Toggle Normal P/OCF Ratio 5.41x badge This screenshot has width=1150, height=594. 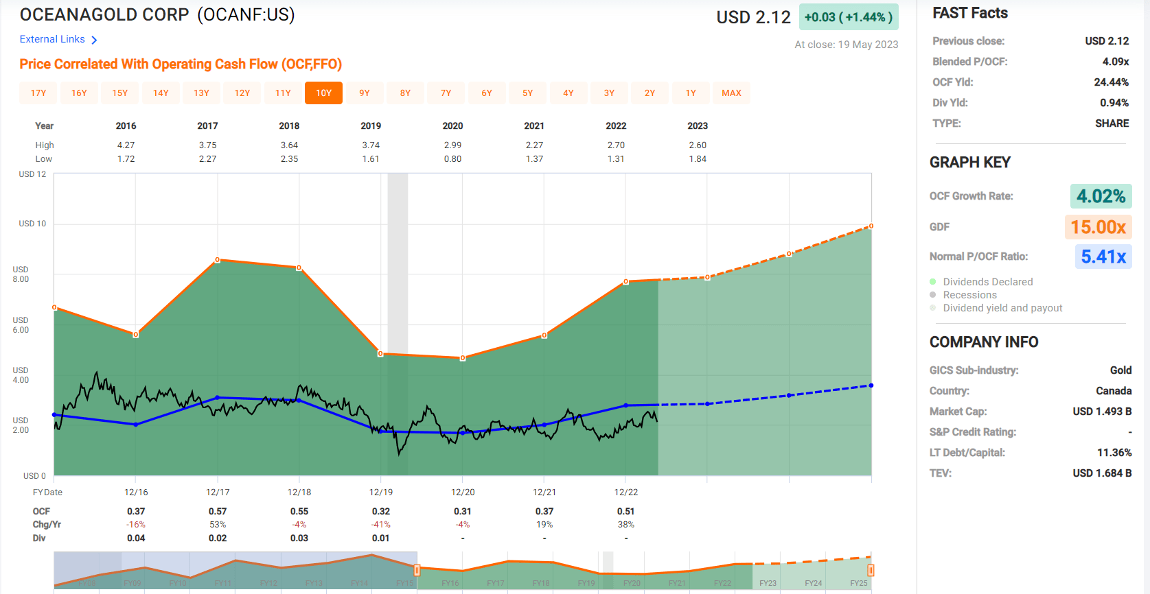(1103, 257)
